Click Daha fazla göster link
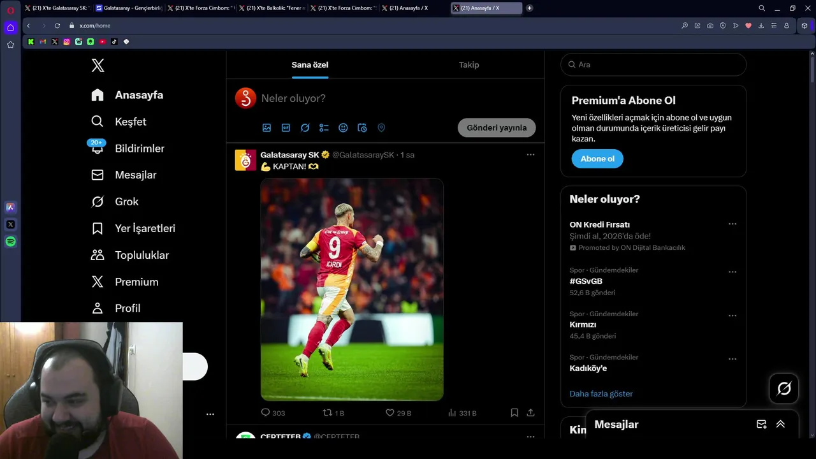This screenshot has height=459, width=816. (x=601, y=393)
